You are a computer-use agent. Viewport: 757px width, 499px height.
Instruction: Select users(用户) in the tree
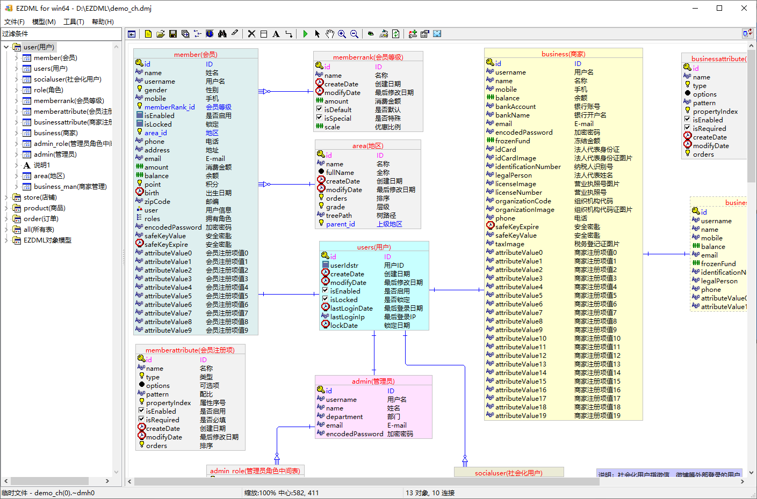click(x=51, y=69)
